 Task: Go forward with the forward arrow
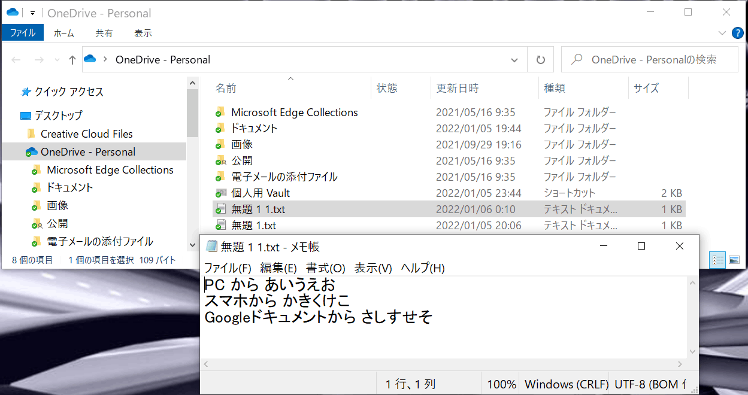(x=39, y=60)
